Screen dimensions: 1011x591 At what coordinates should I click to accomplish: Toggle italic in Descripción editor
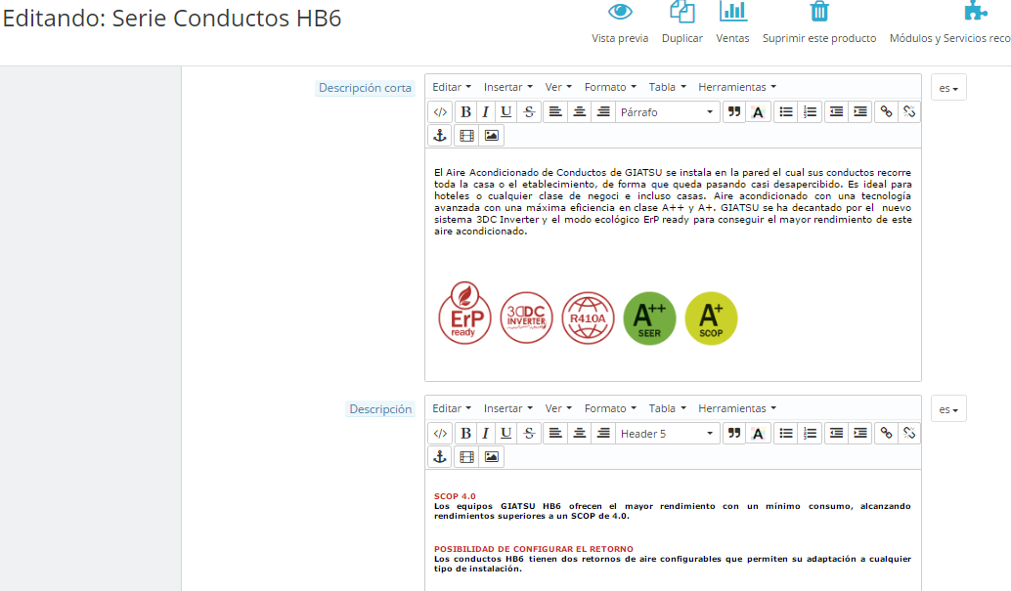click(486, 434)
